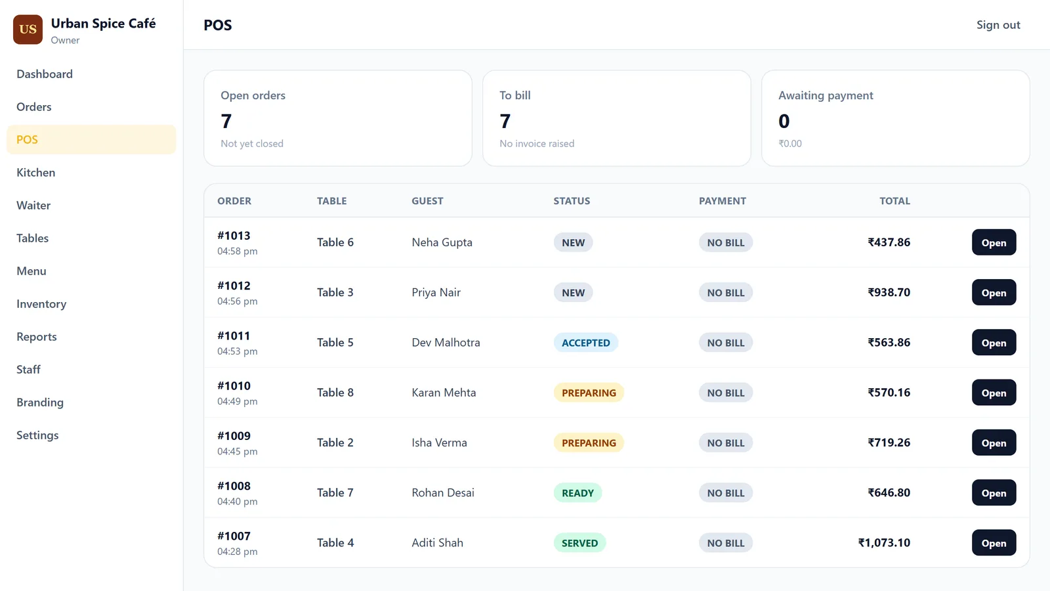The height and width of the screenshot is (591, 1050).
Task: Click guest name Isha Verma
Action: tap(439, 443)
